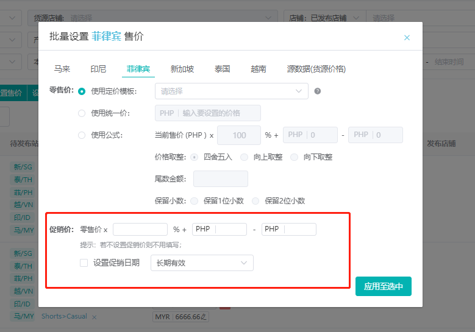Choose the 使用公式 radio option

point(82,135)
